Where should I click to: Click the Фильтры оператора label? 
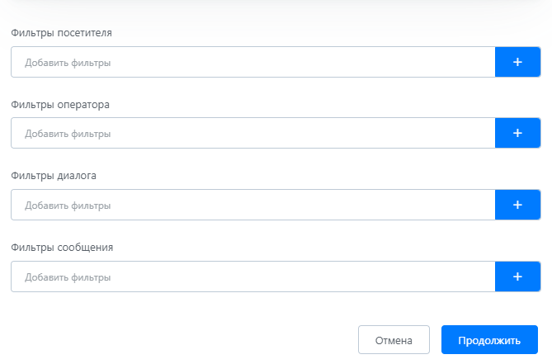60,105
